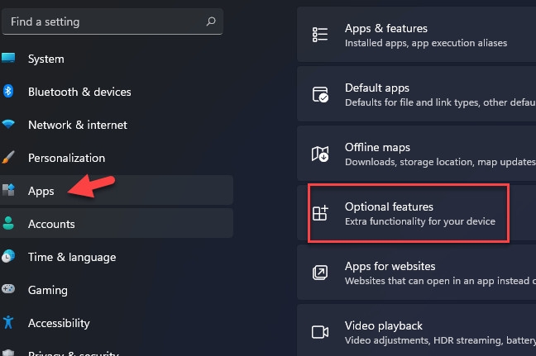This screenshot has height=356, width=536.
Task: Click the Gaming controller icon
Action: (x=8, y=289)
